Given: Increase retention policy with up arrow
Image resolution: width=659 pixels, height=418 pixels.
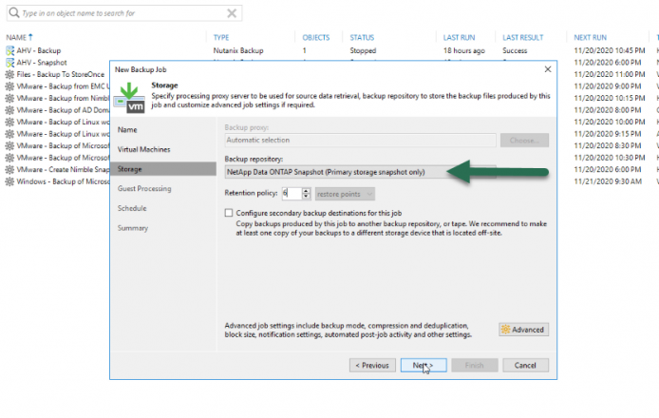Looking at the screenshot, I should [306, 191].
